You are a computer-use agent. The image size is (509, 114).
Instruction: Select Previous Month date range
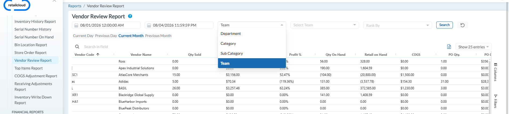click(158, 36)
